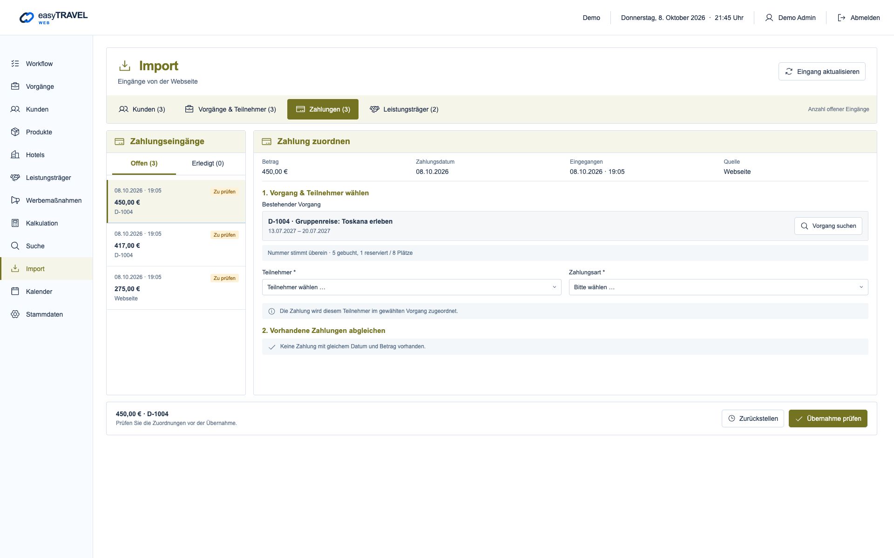This screenshot has width=894, height=558.
Task: Switch to Vorgänge & Teilnehmer (3) tab
Action: tap(230, 109)
